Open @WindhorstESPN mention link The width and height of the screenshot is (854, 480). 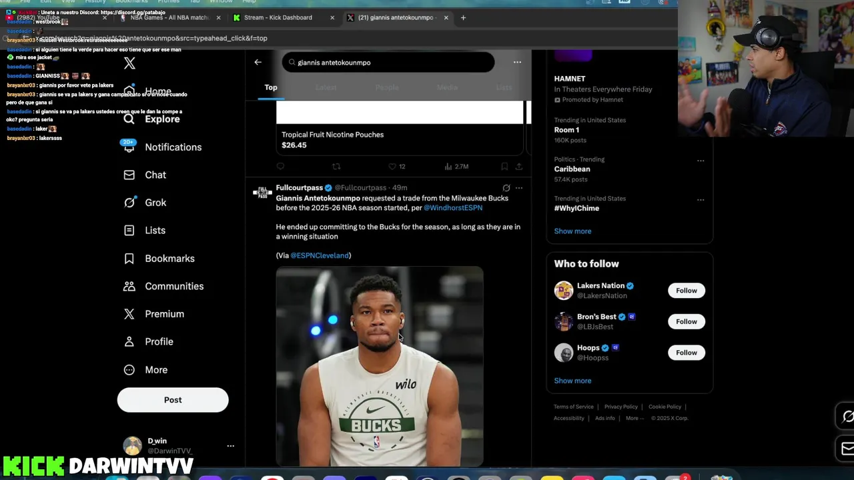pyautogui.click(x=453, y=208)
